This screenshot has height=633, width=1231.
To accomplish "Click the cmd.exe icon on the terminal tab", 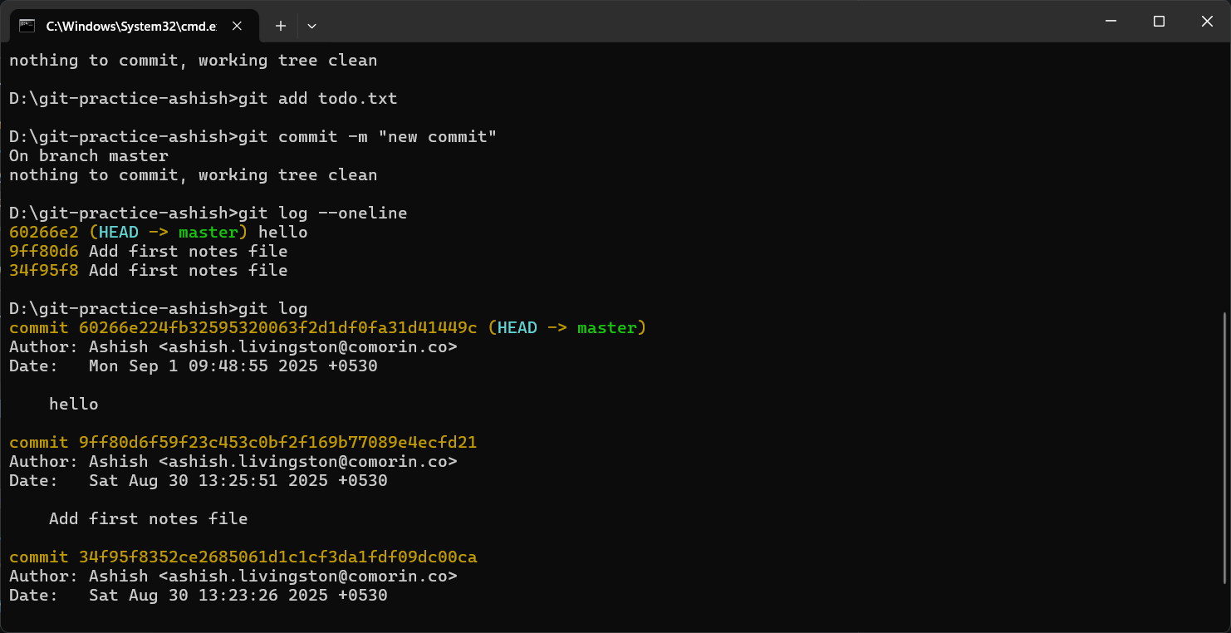I will [x=26, y=26].
